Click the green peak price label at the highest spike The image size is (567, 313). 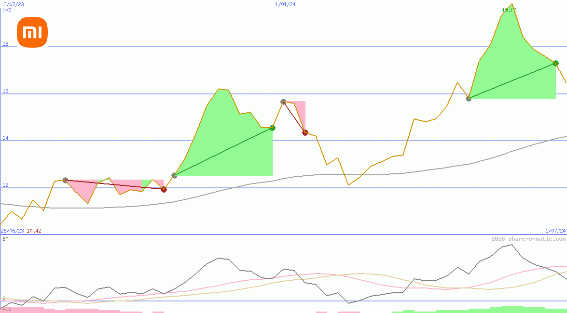point(509,10)
